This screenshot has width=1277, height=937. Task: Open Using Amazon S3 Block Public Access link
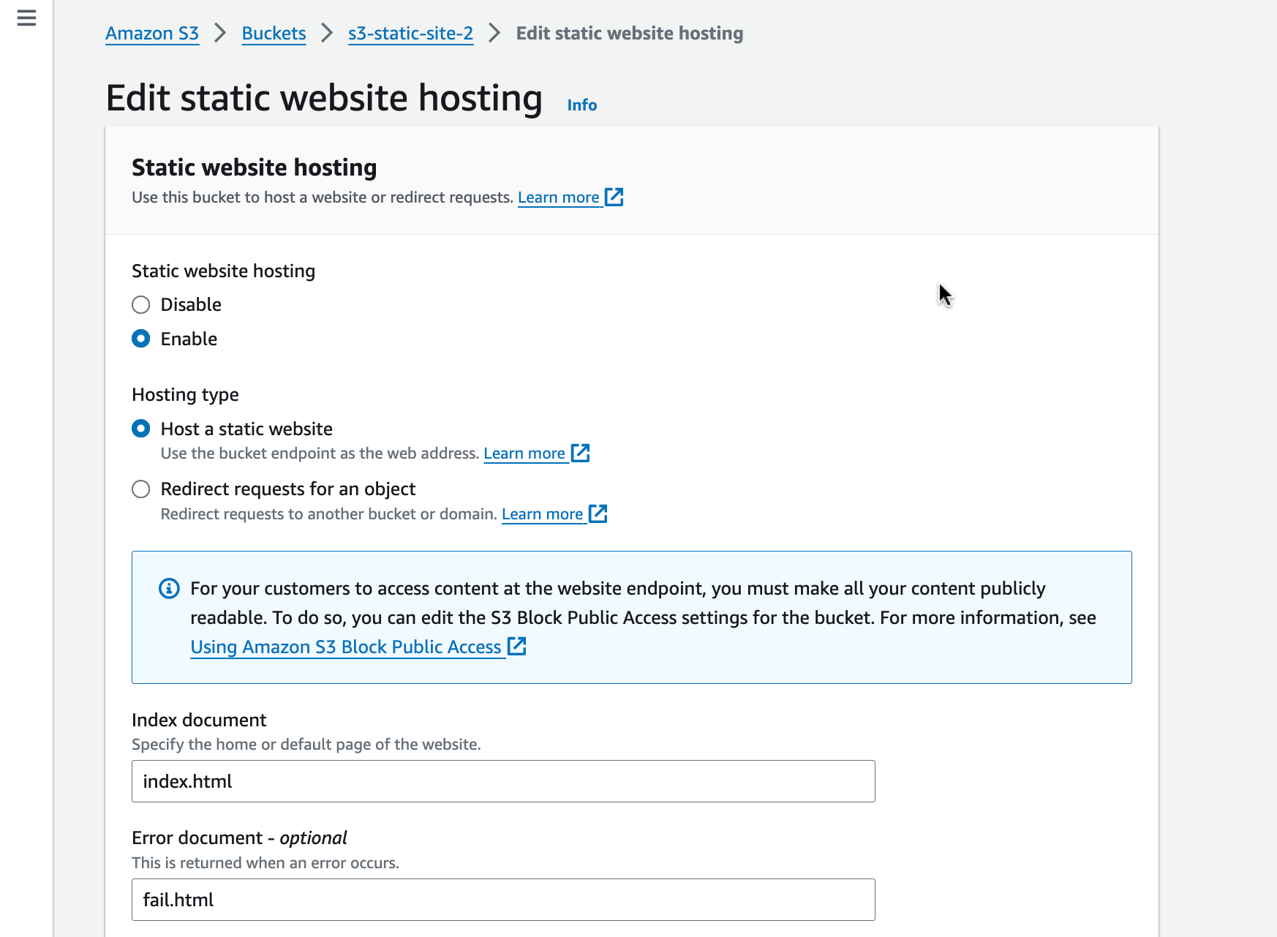point(345,647)
